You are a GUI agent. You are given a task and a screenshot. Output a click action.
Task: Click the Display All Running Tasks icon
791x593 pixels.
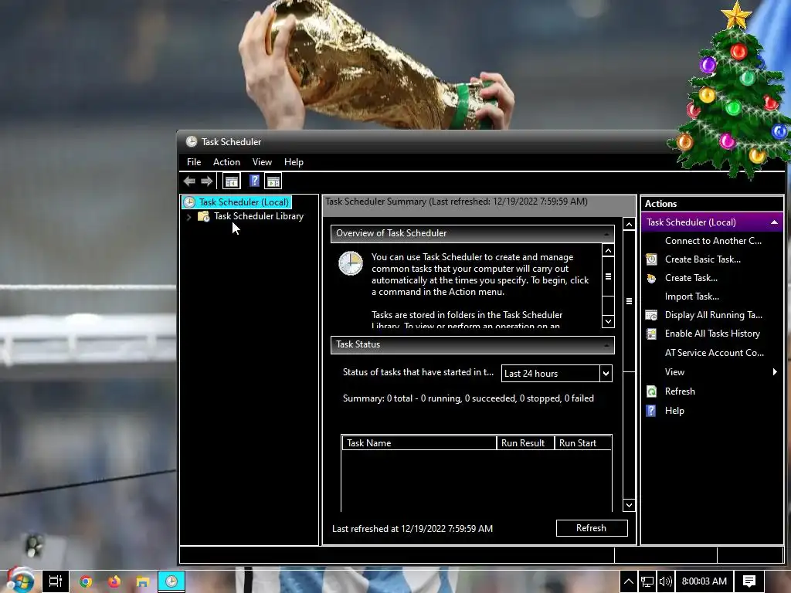[651, 315]
